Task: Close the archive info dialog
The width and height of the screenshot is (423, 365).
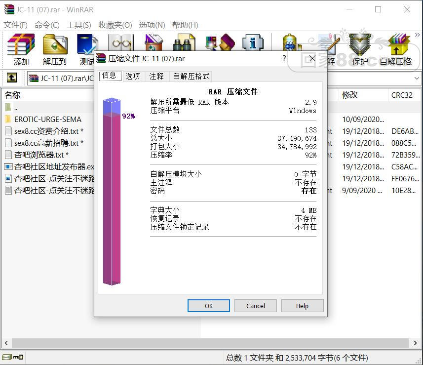Action: click(312, 58)
